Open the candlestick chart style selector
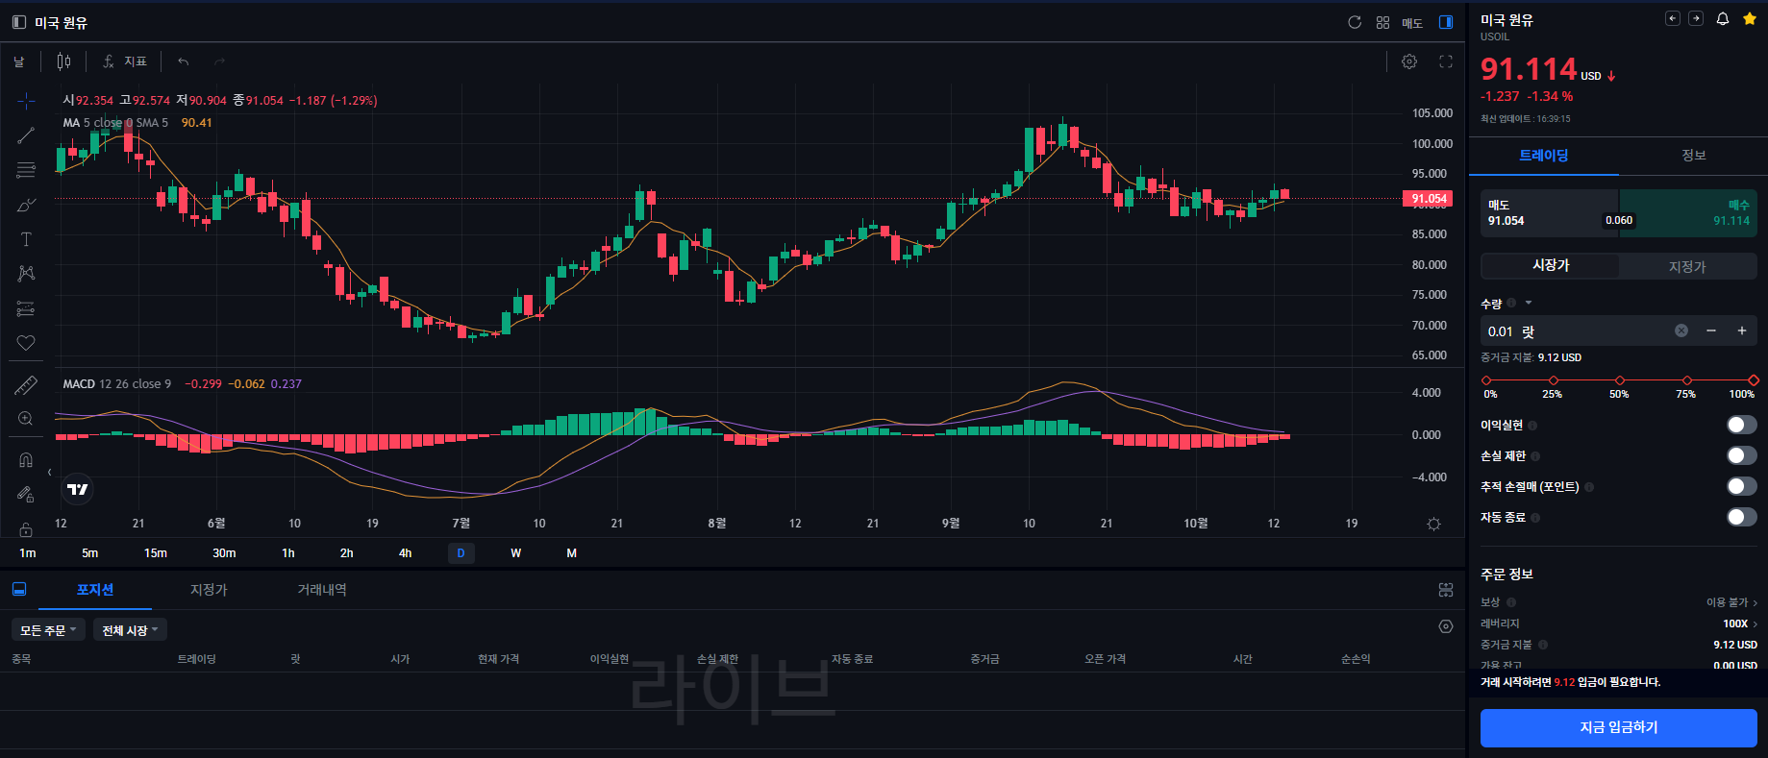Viewport: 1768px width, 758px height. [x=63, y=61]
